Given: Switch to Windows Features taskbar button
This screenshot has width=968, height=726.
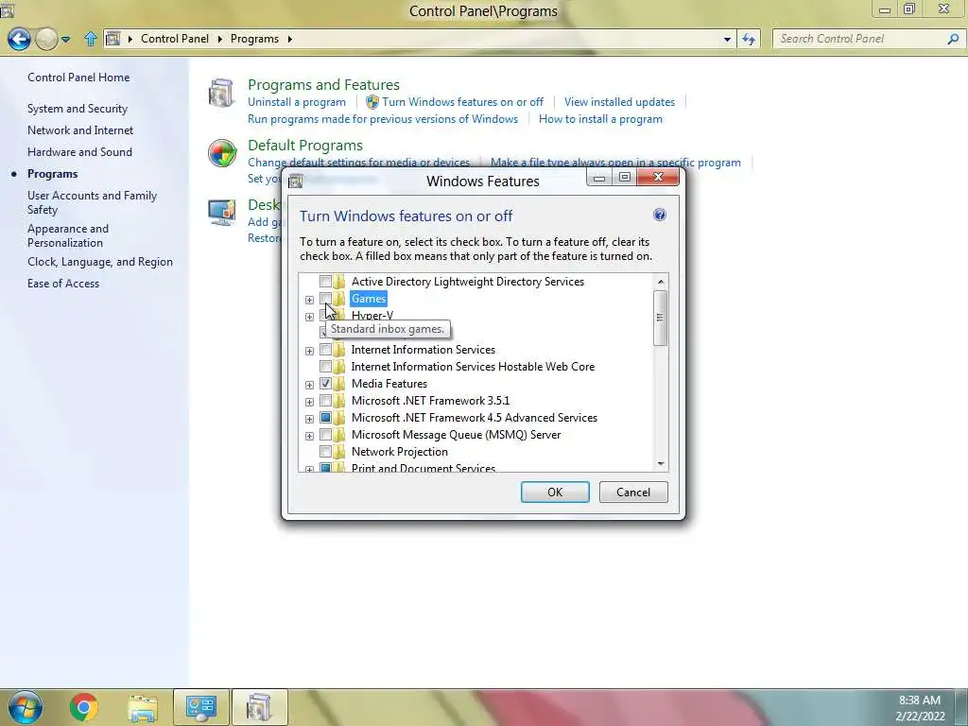Looking at the screenshot, I should pos(259,707).
